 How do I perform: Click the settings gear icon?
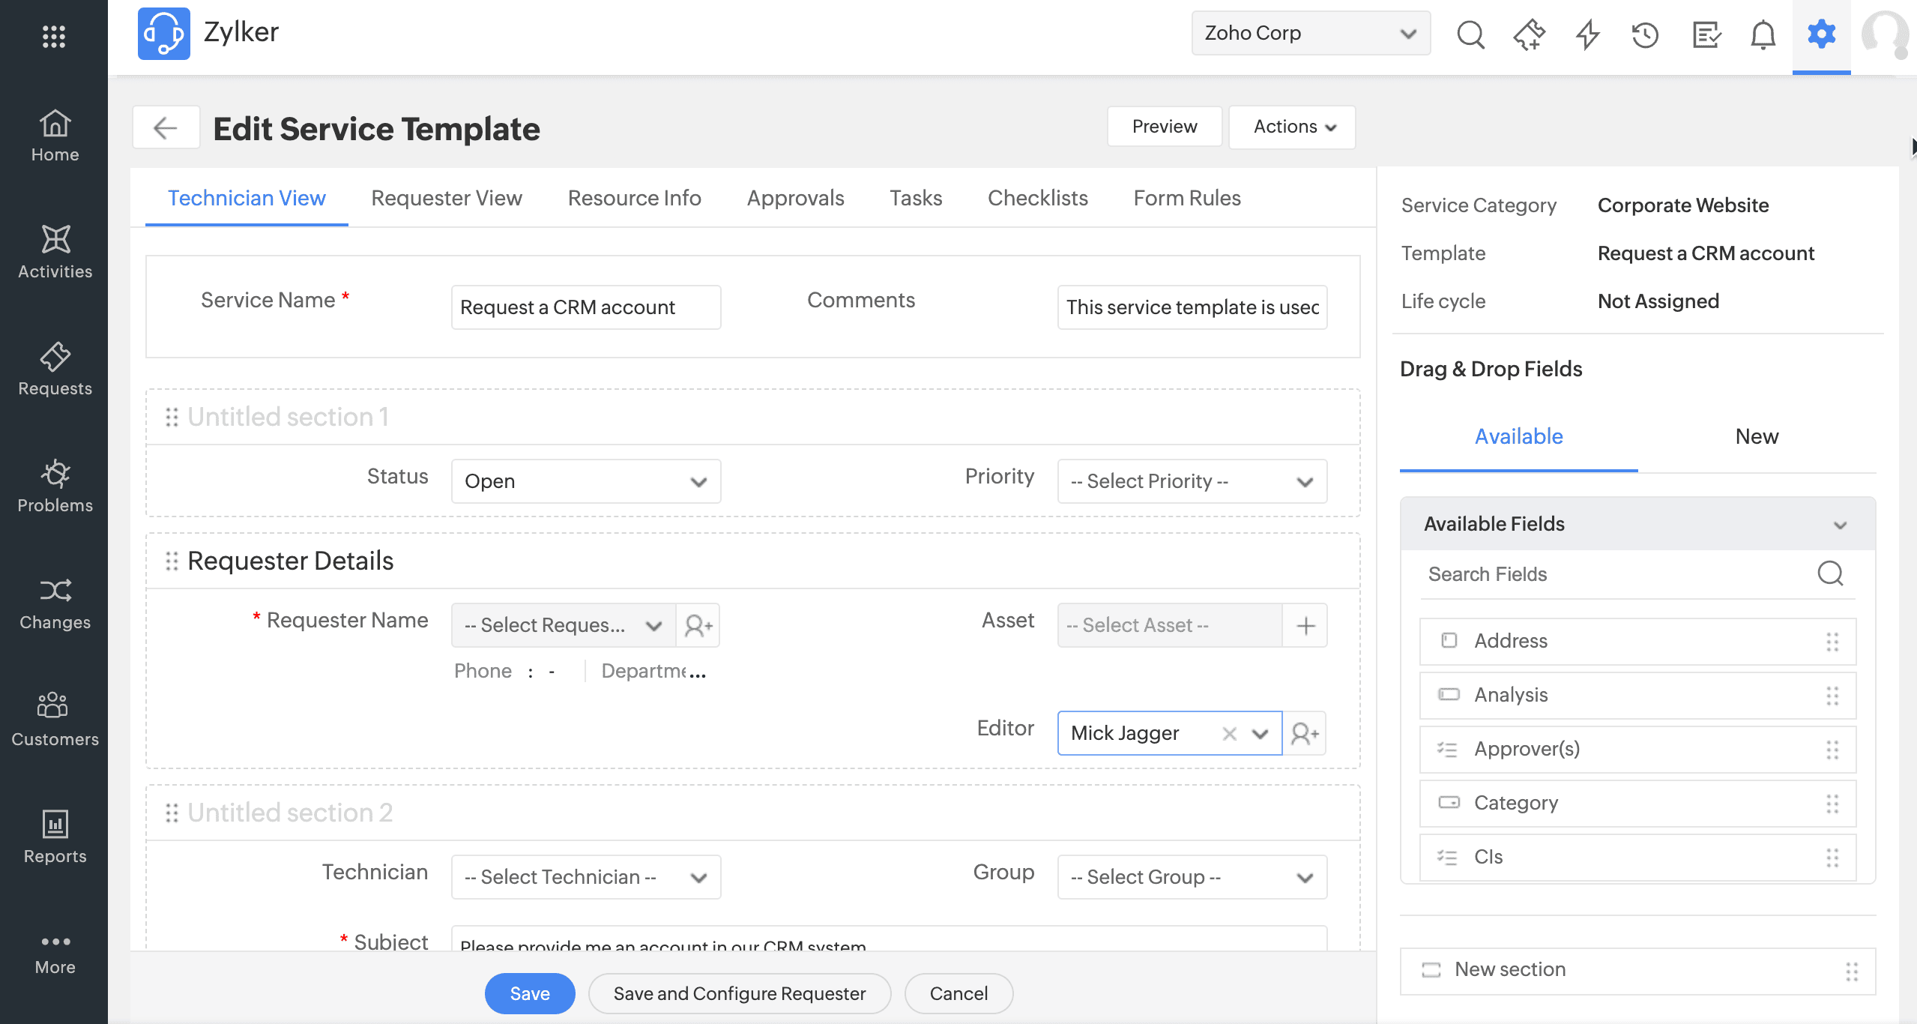[1821, 34]
